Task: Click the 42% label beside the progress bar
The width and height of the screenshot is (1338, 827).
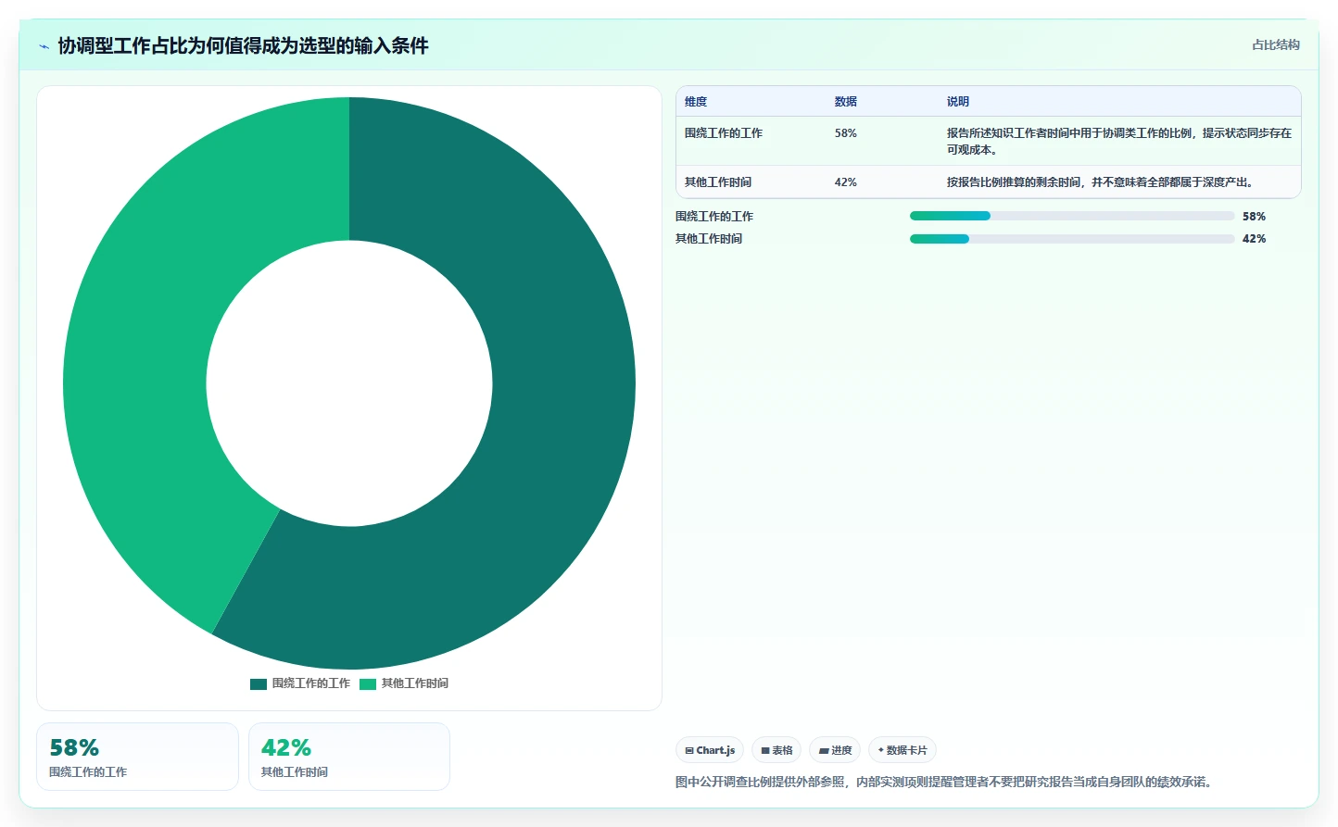Action: [x=1254, y=239]
